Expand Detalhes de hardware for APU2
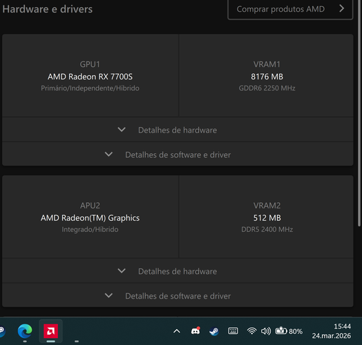This screenshot has height=345, width=362. [178, 271]
